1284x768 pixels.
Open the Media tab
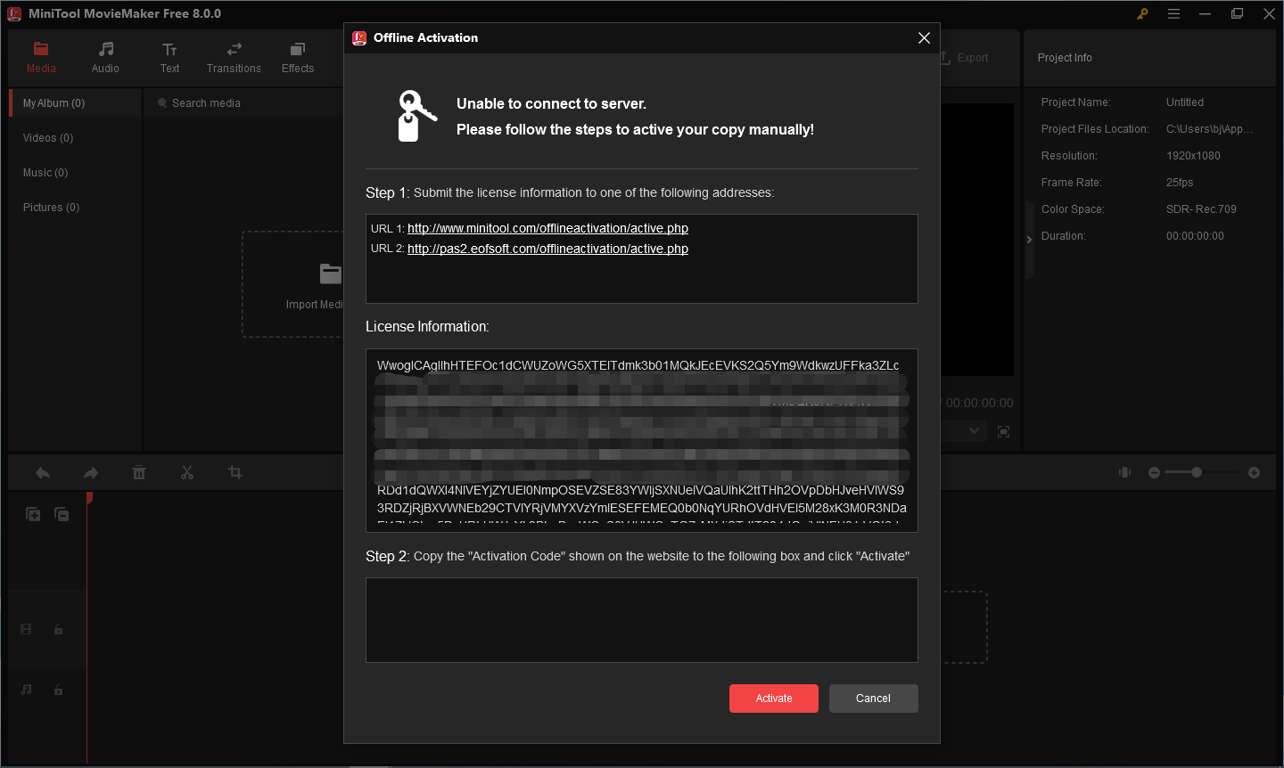pyautogui.click(x=41, y=58)
